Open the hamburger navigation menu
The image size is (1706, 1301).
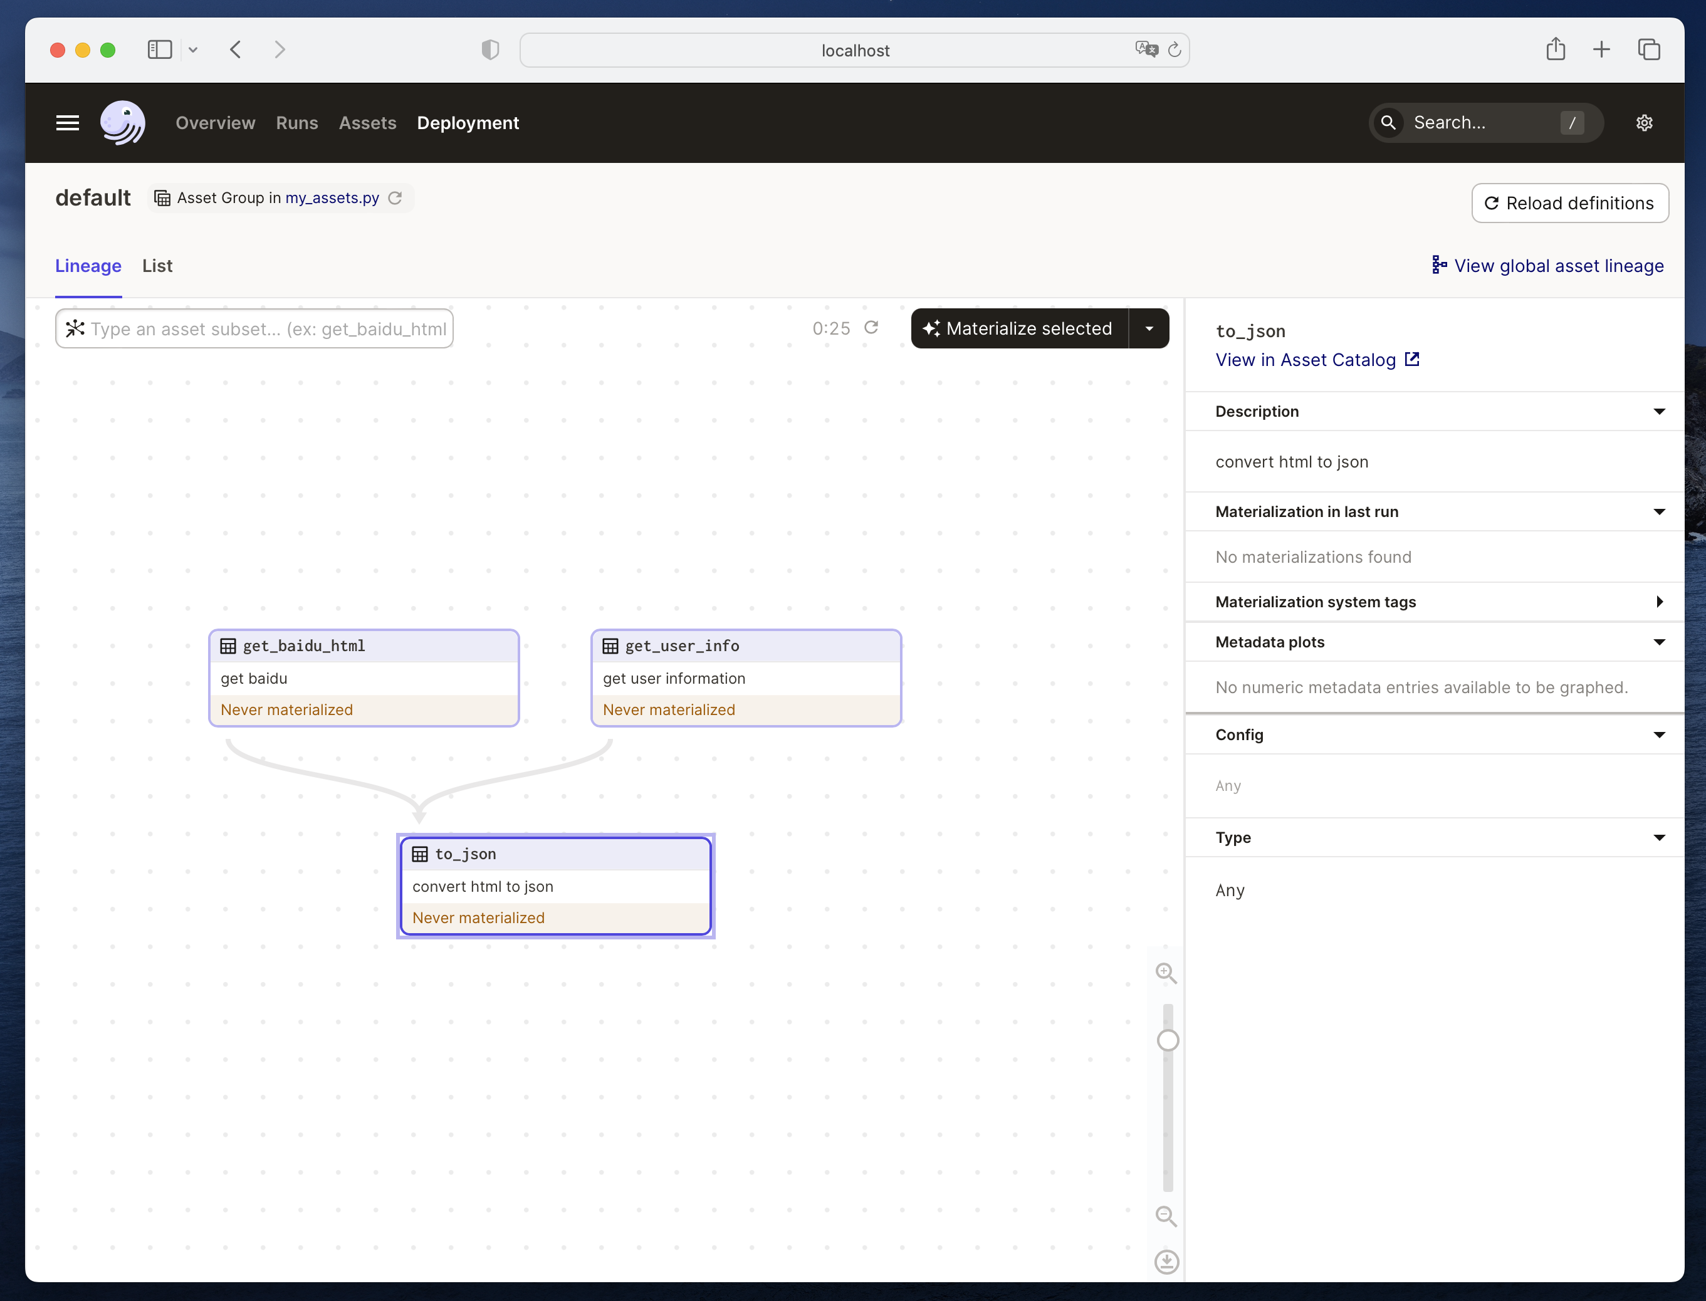(67, 122)
